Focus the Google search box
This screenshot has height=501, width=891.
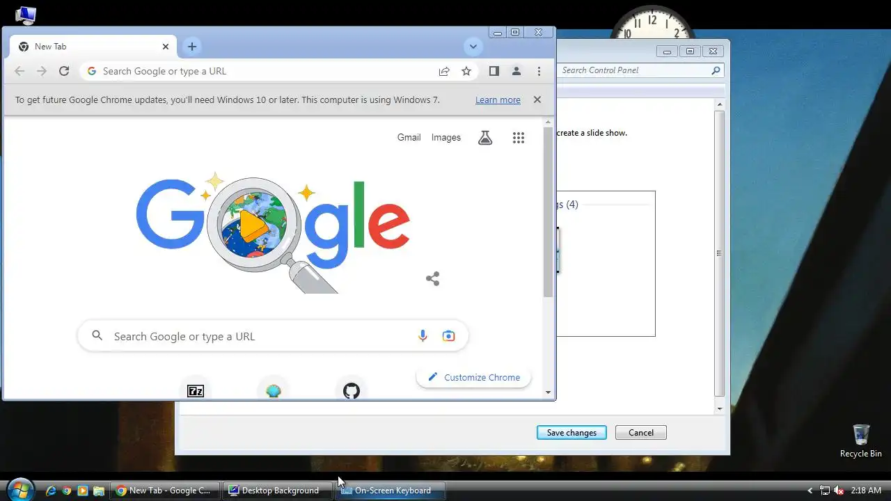(x=273, y=336)
